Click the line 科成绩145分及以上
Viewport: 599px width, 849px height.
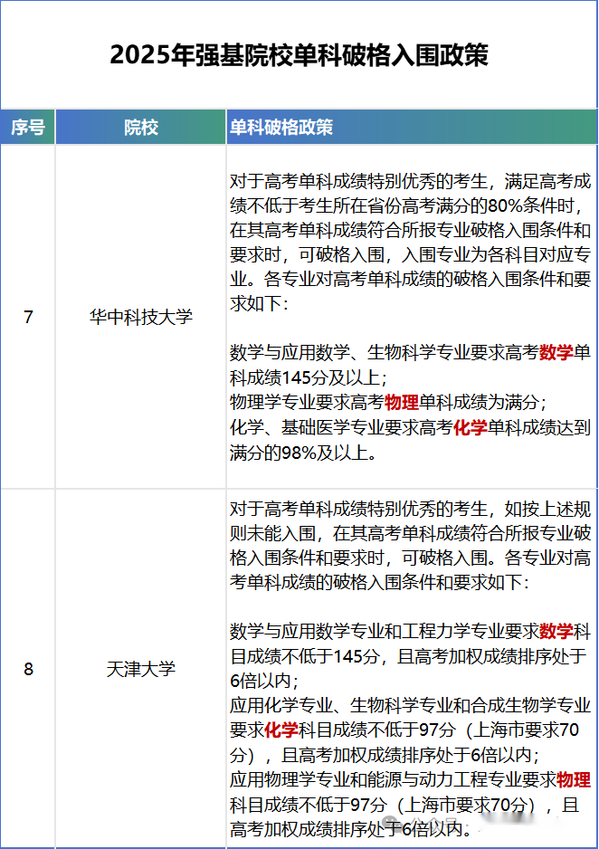pyautogui.click(x=308, y=377)
